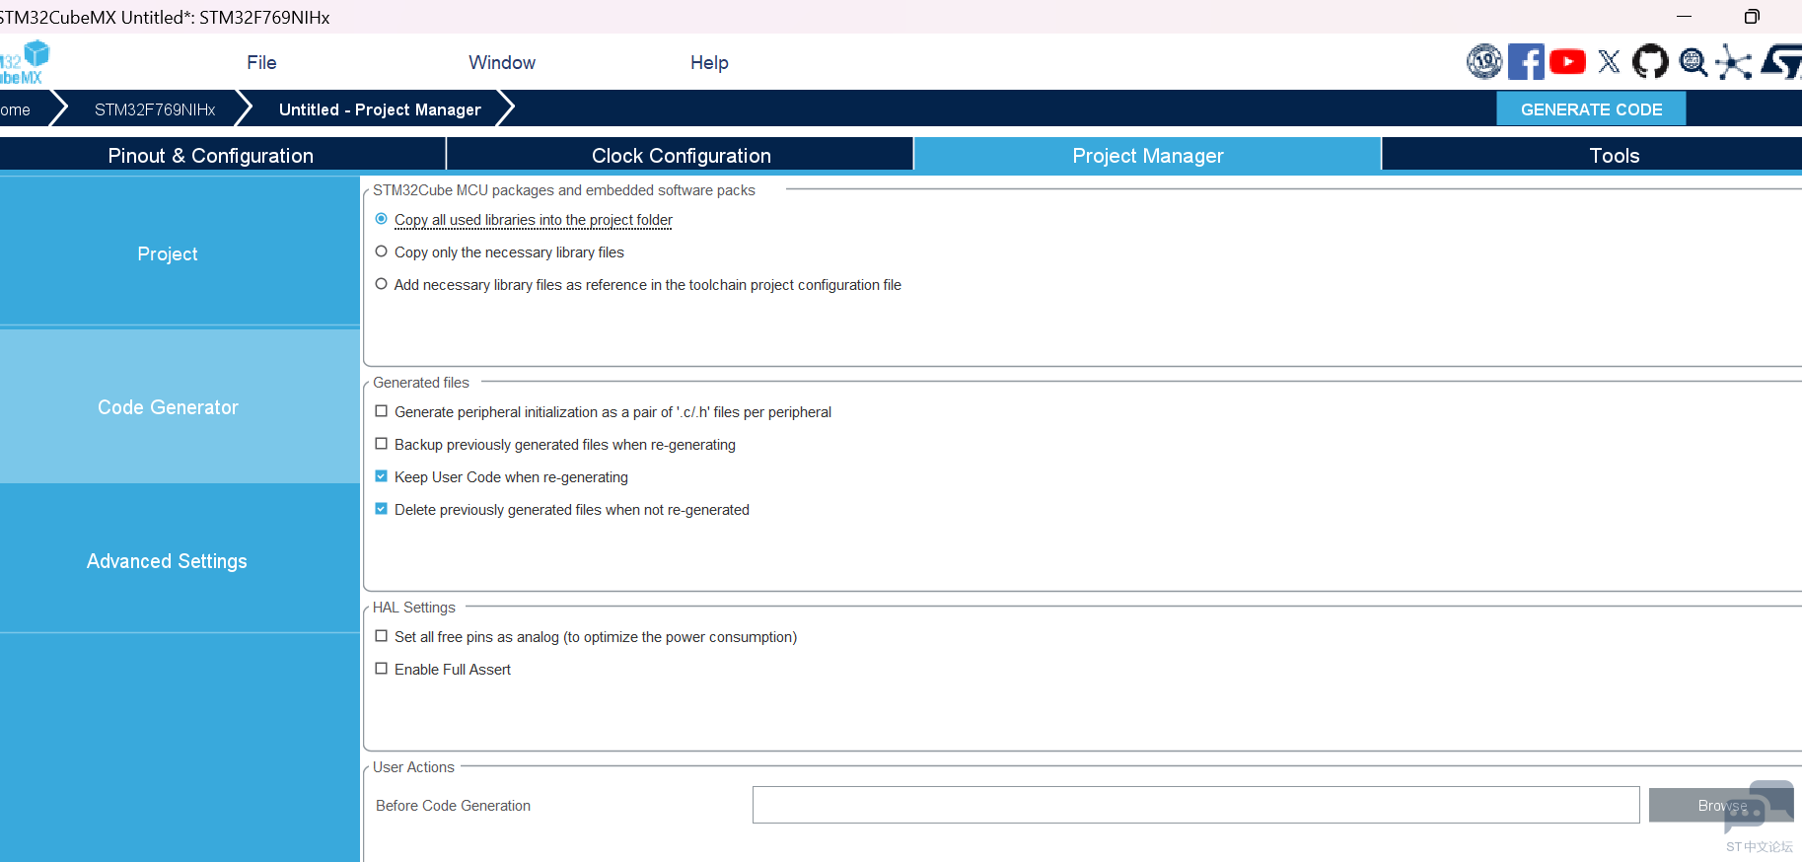Enable separate .c/.h files per peripheral
Viewport: 1802px width, 862px height.
point(382,411)
